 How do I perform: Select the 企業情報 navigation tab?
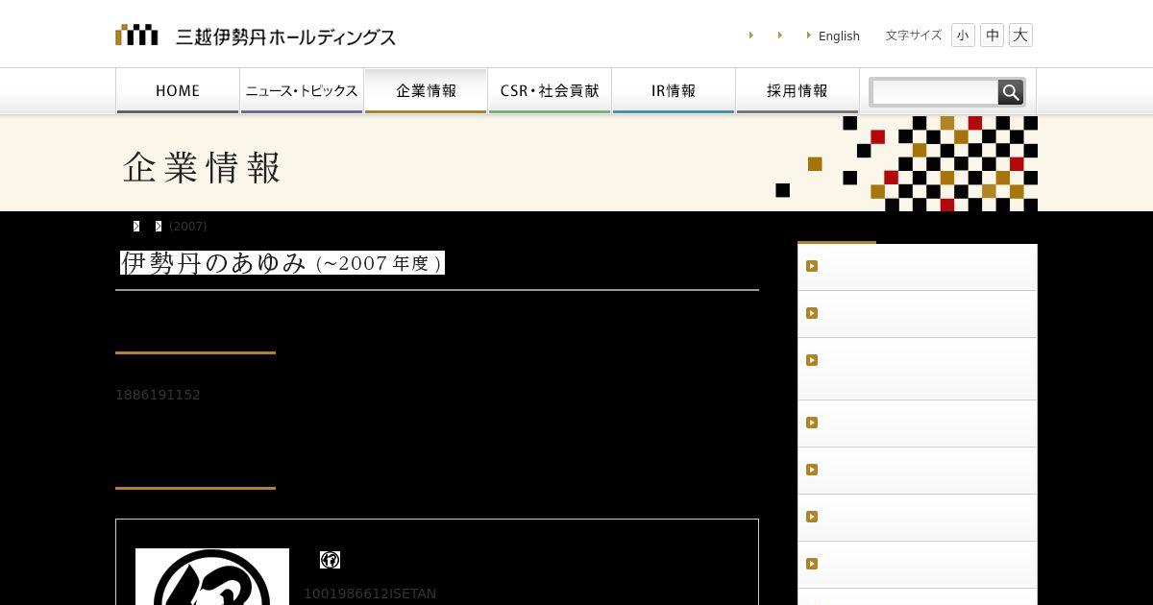click(426, 91)
